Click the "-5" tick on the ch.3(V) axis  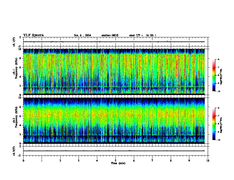coord(20,156)
